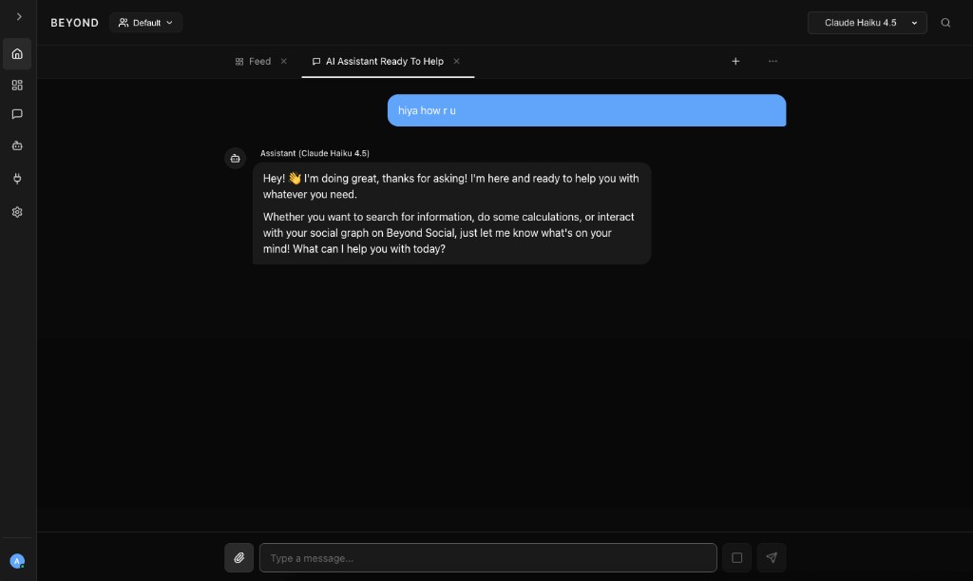Close the Feed tab
The width and height of the screenshot is (973, 581).
[283, 61]
